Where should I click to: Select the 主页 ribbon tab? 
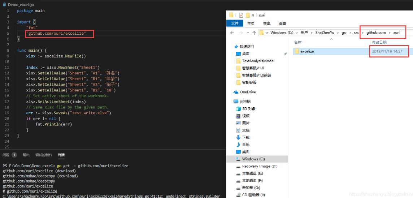(251, 23)
